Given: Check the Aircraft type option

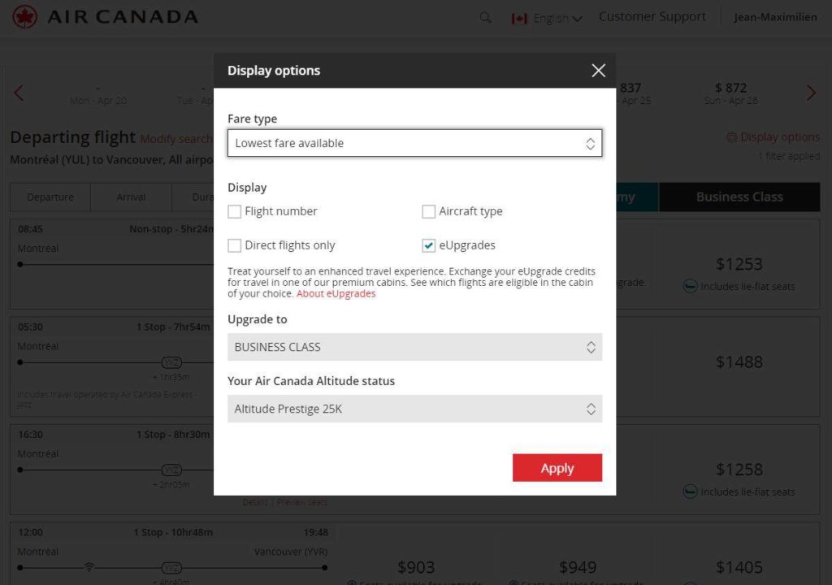Looking at the screenshot, I should pyautogui.click(x=429, y=211).
